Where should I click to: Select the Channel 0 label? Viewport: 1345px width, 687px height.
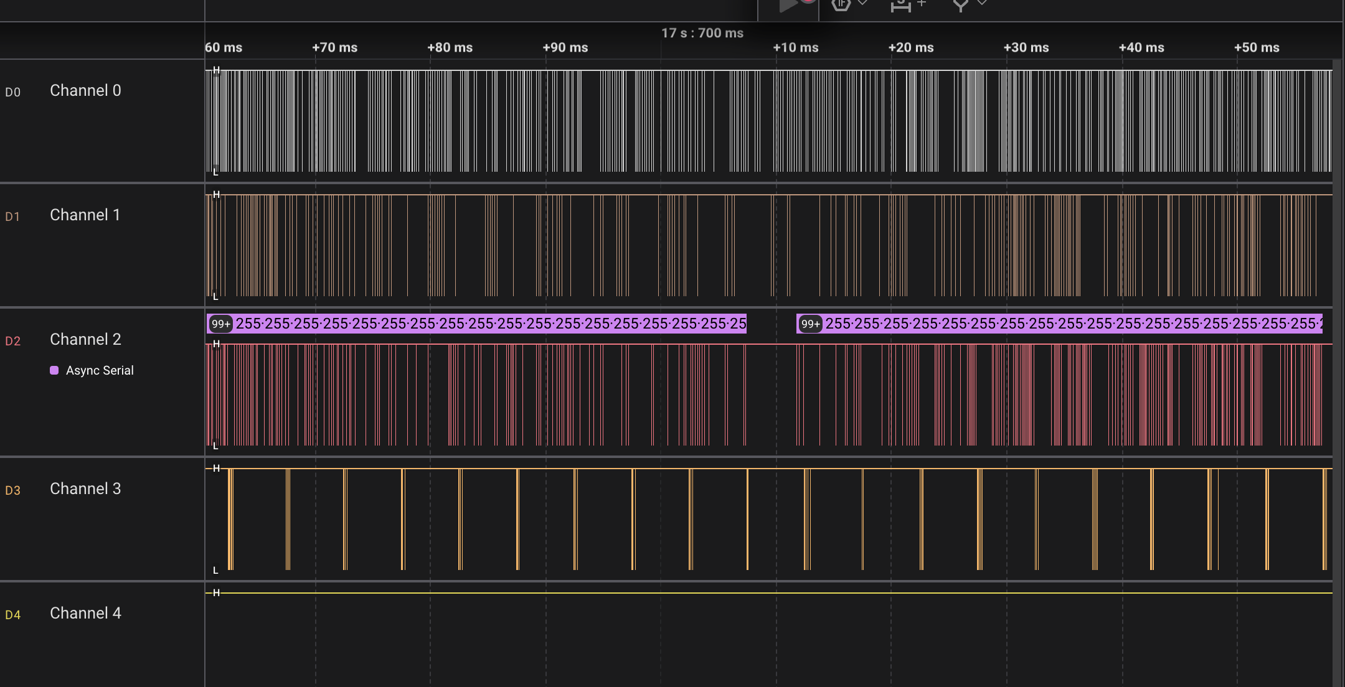coord(85,91)
